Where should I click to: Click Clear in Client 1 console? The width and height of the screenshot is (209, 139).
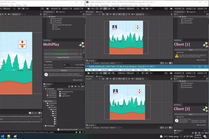pos(88,63)
